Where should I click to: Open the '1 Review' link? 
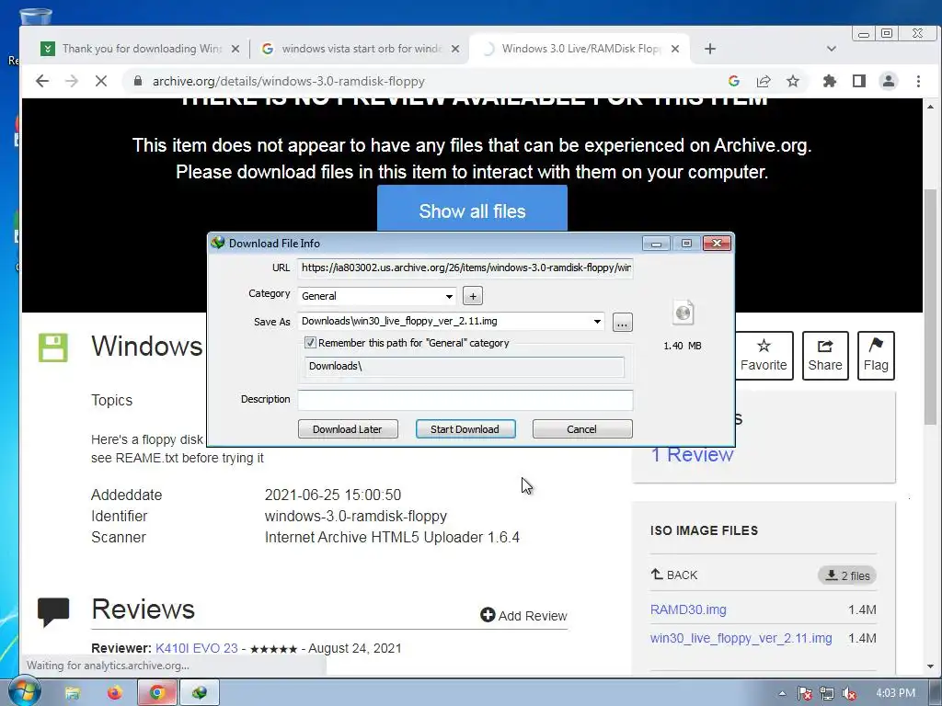692,454
